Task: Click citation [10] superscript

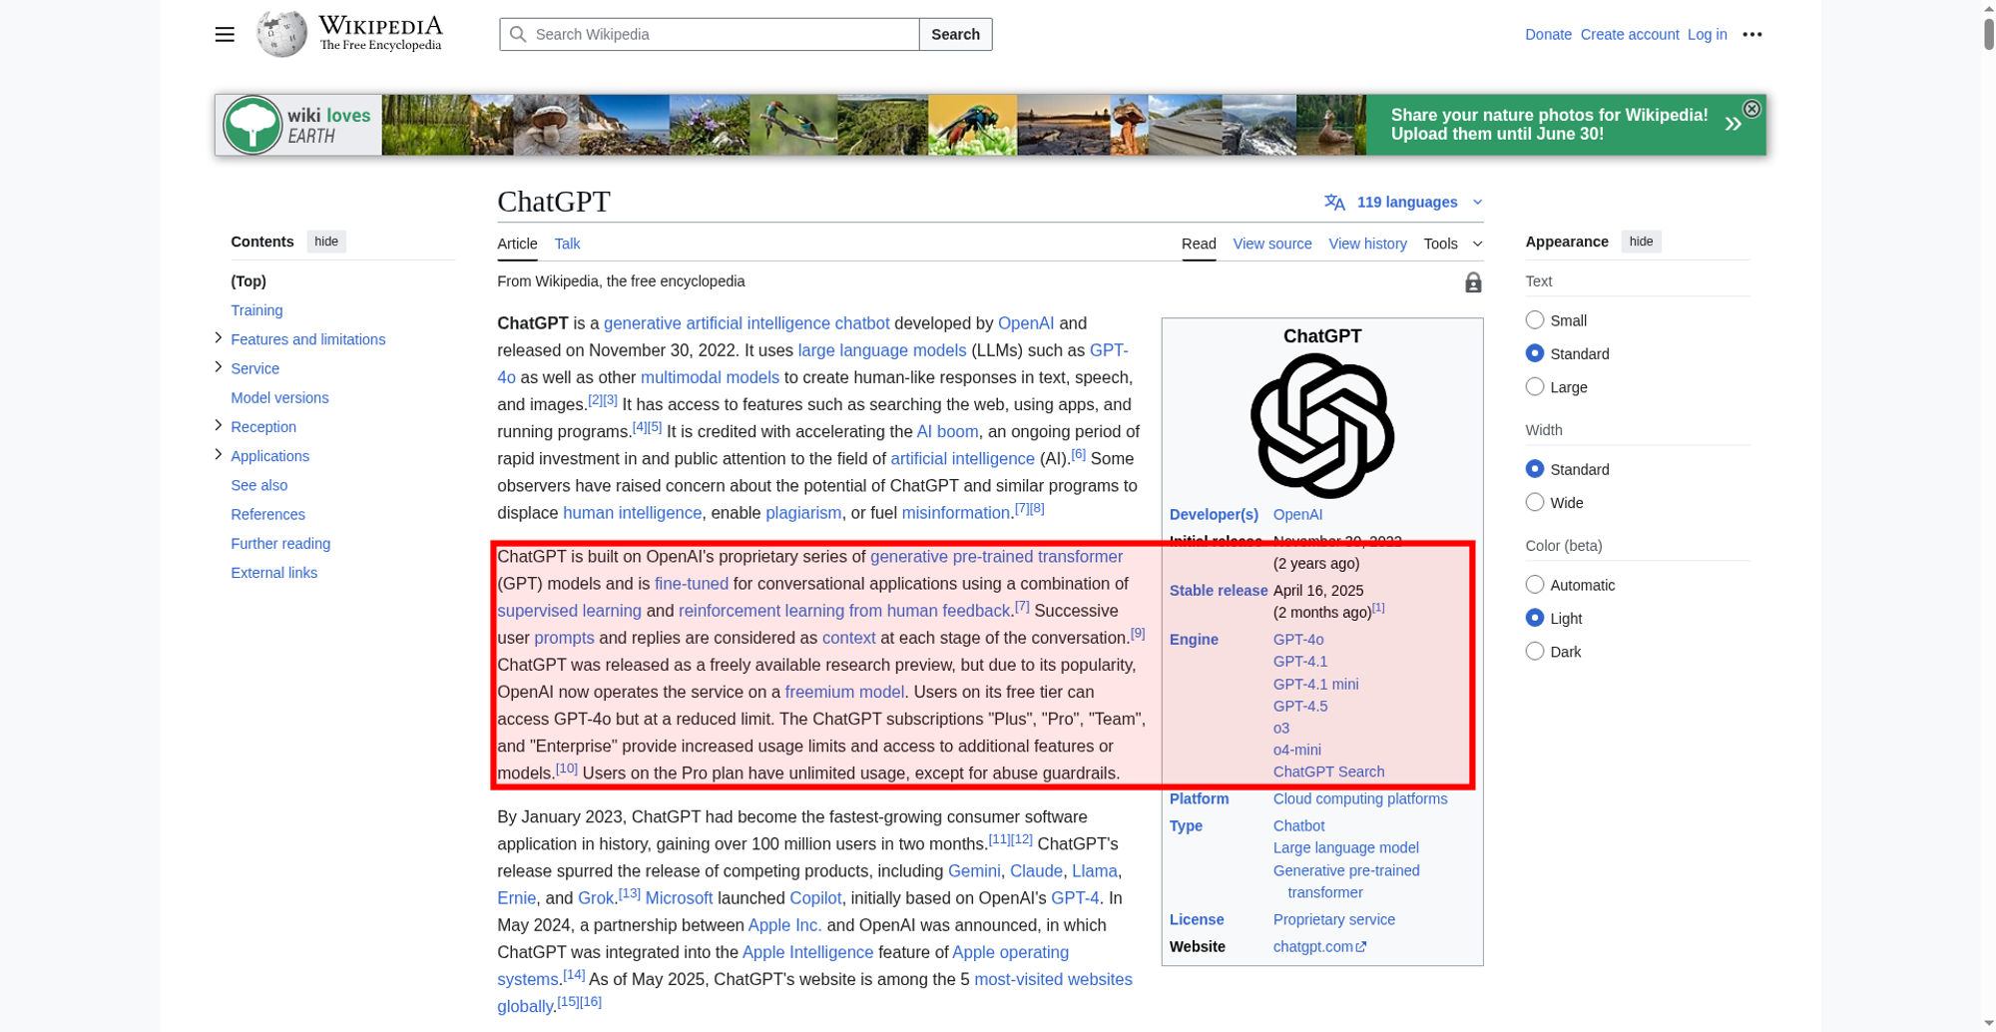Action: (x=566, y=768)
